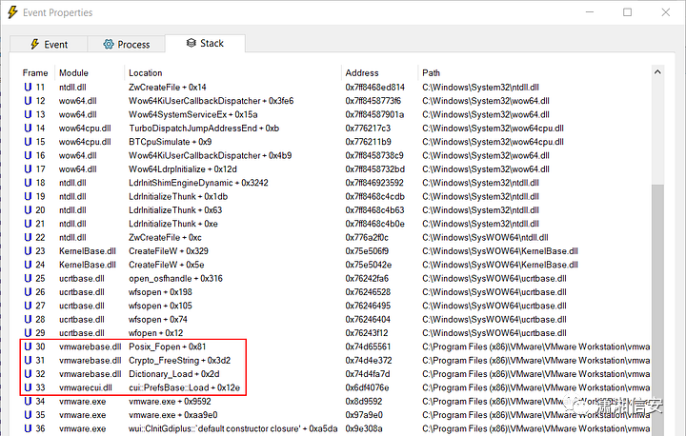The width and height of the screenshot is (686, 436).
Task: Select 'LdrInitializeThunk + 0x1db' location
Action: coord(178,196)
